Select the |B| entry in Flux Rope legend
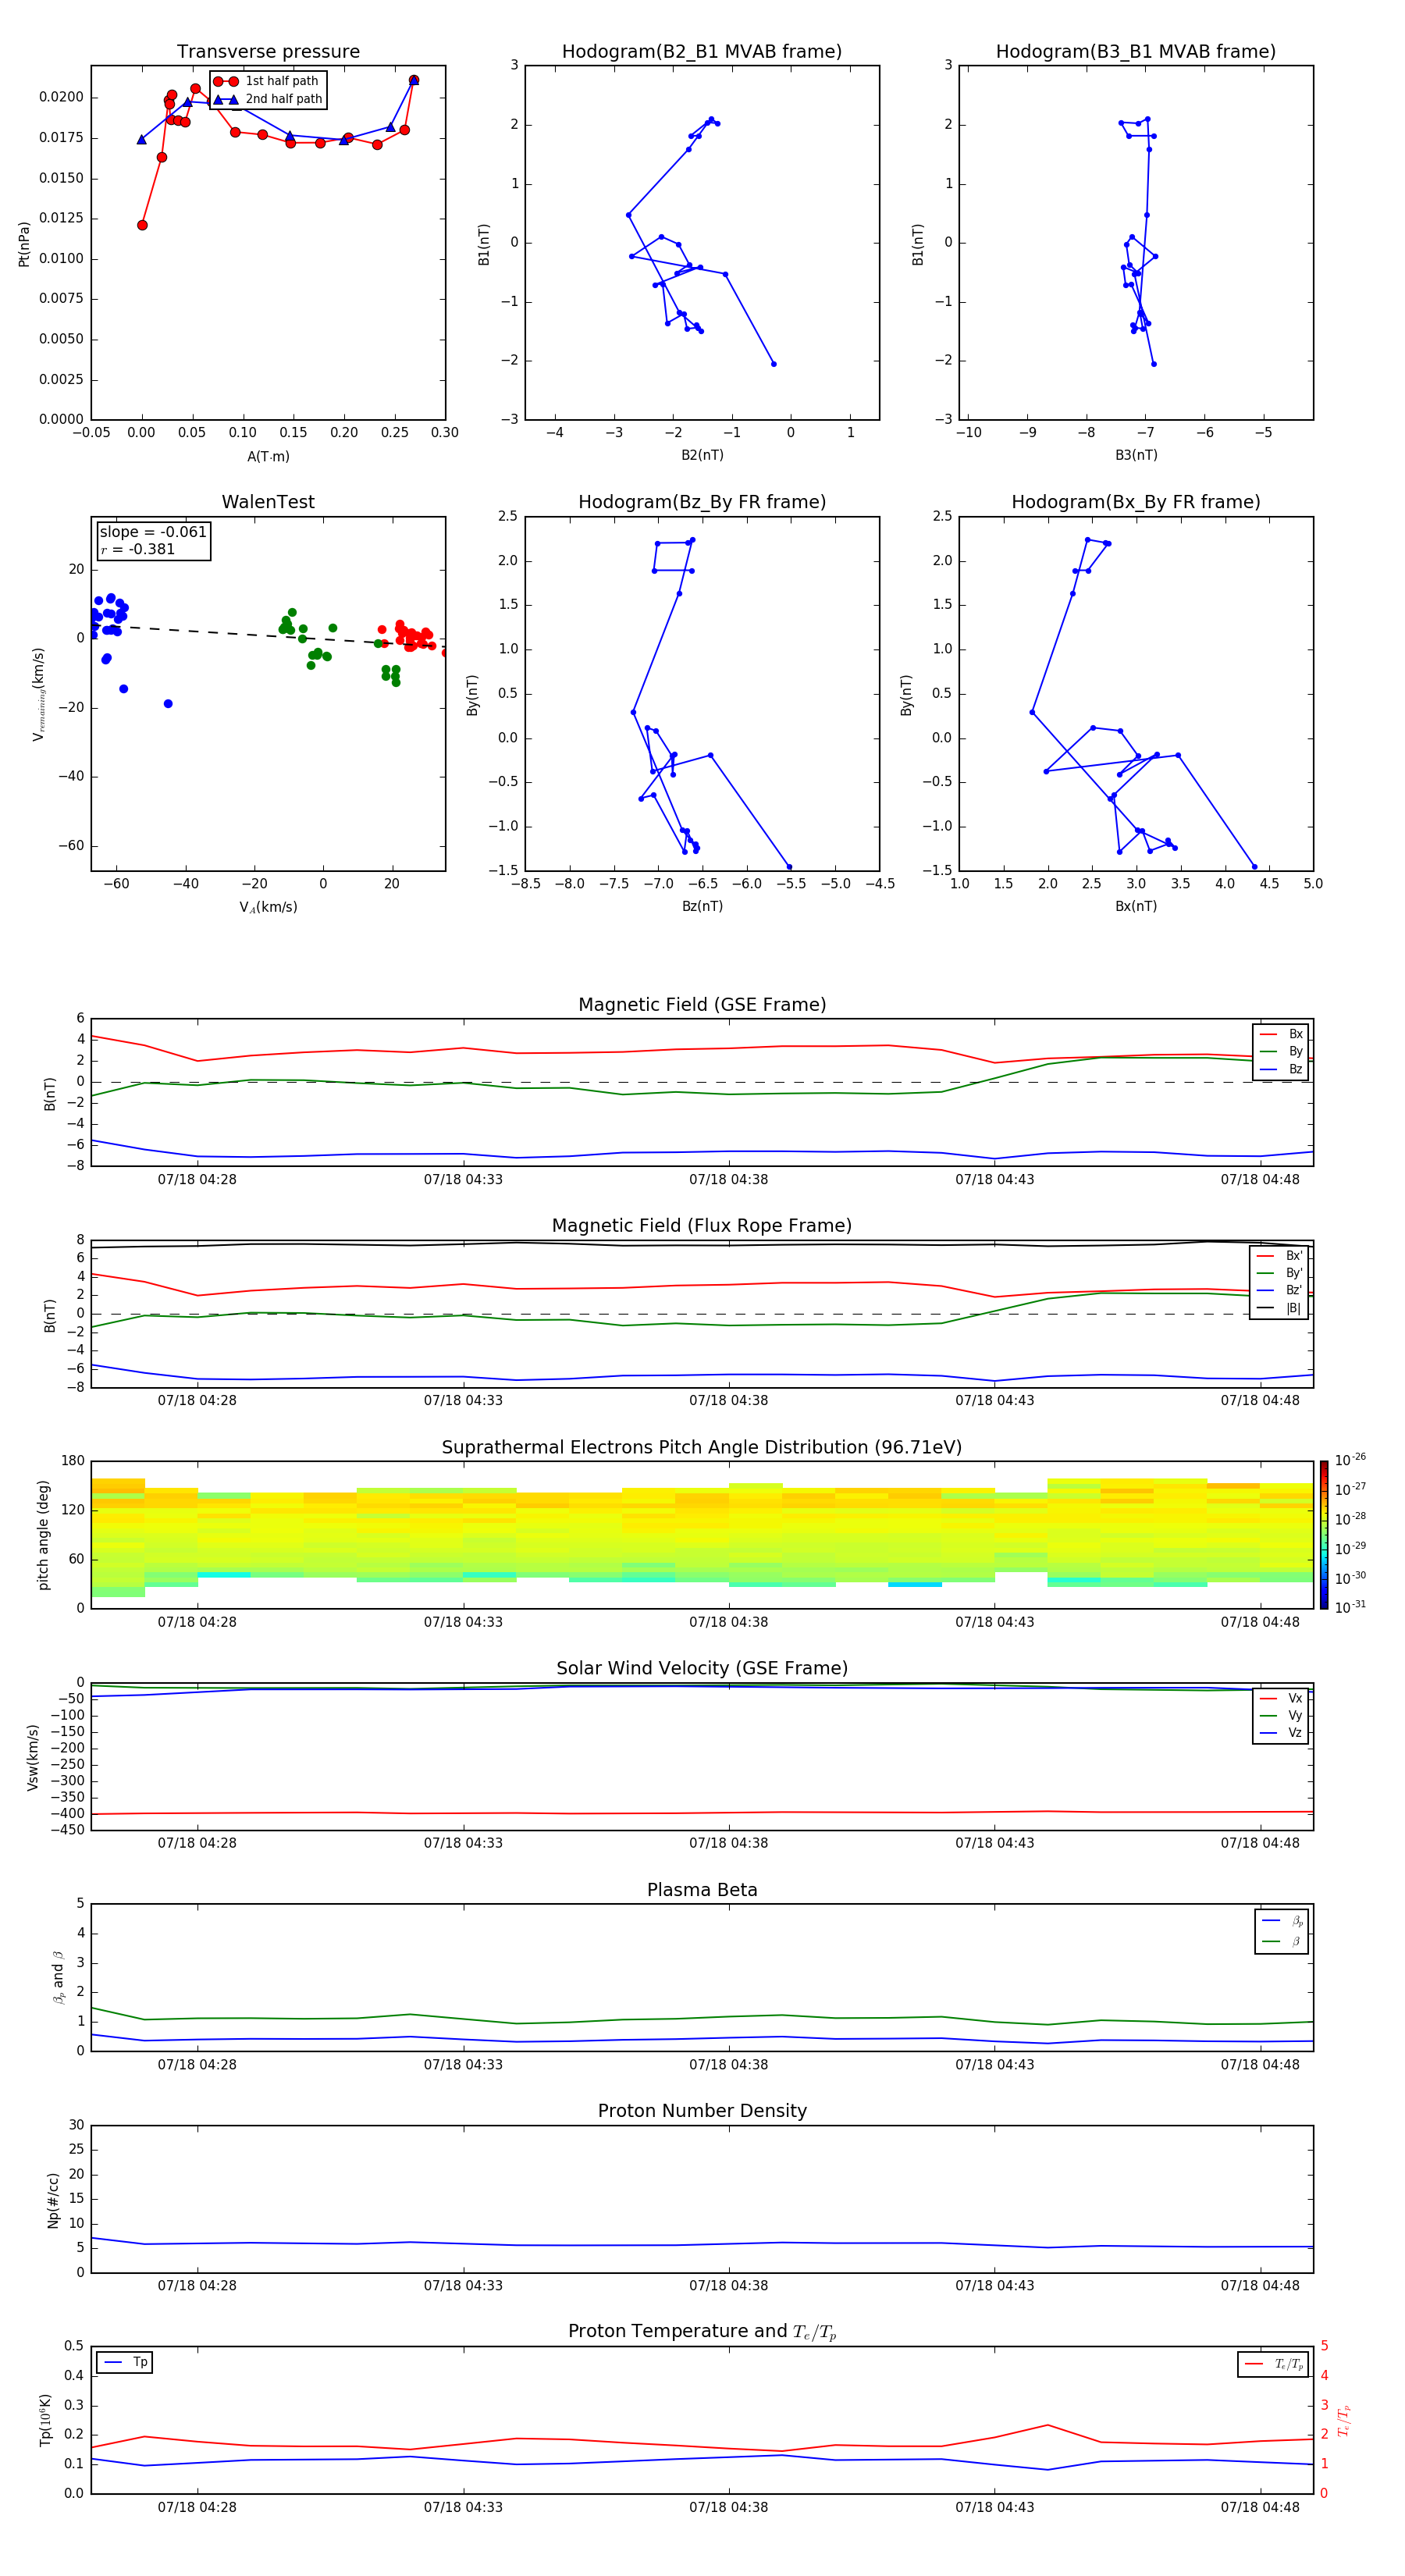 1279,1308
